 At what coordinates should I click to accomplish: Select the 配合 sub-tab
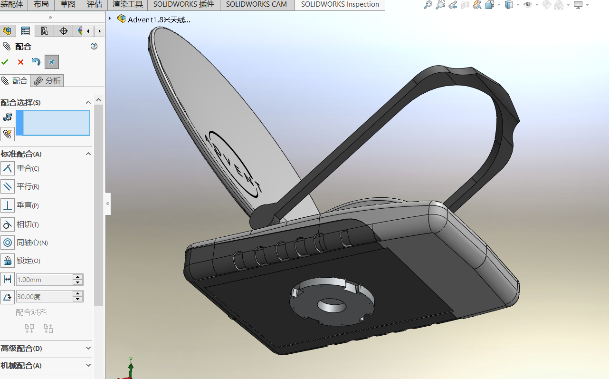pos(15,81)
